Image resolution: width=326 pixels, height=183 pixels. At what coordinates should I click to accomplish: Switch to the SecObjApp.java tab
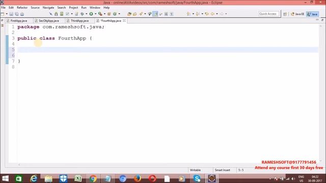49,21
